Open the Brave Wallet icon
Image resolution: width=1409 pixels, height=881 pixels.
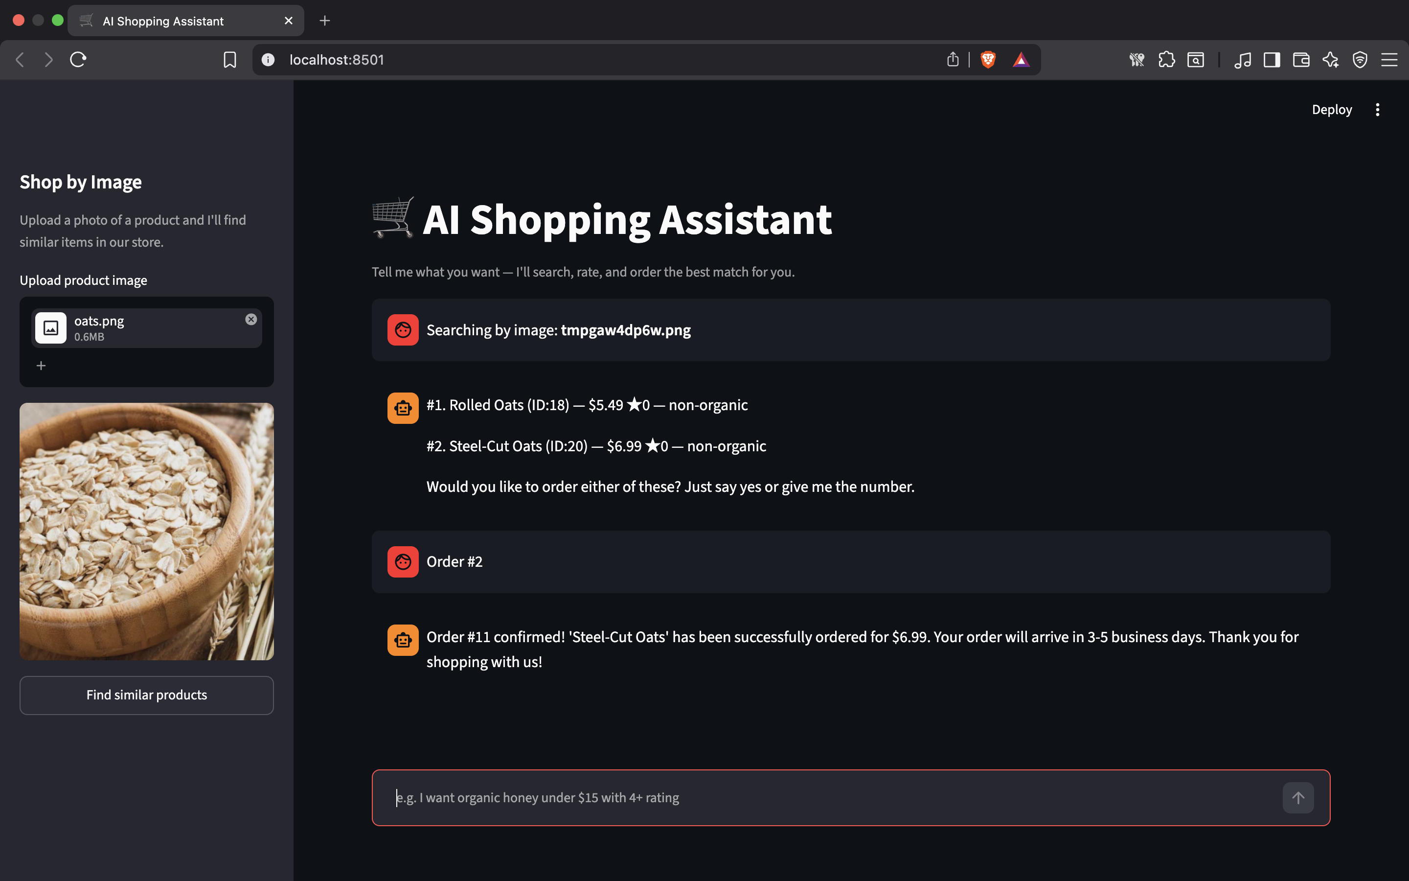pyautogui.click(x=1301, y=59)
